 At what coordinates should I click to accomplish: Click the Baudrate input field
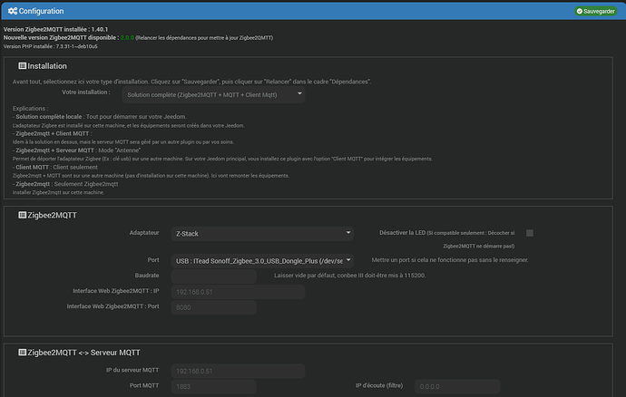[213, 276]
